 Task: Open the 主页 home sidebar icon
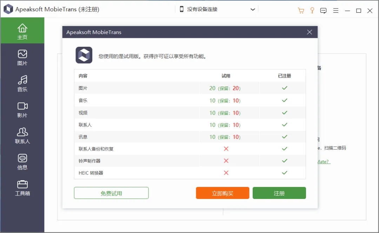click(x=22, y=31)
